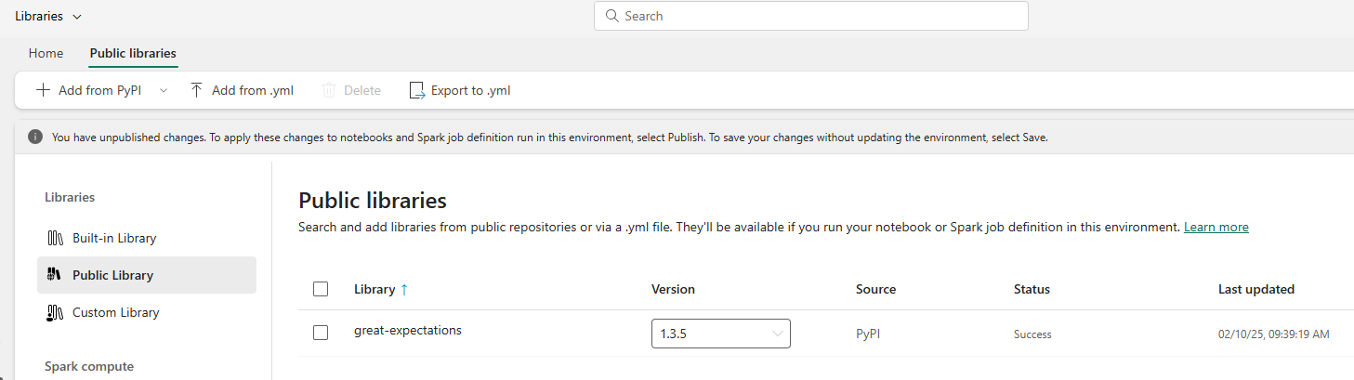Click the Version column header
Viewport: 1354px width, 380px height.
coord(673,289)
